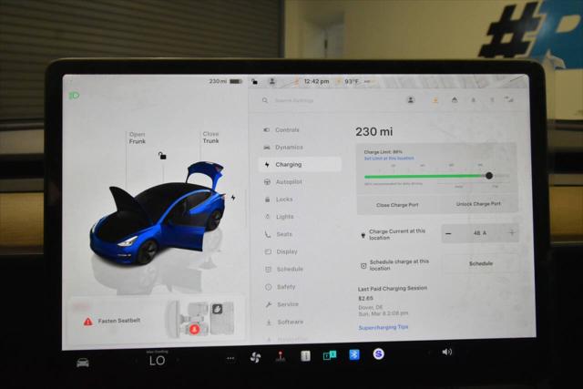The height and width of the screenshot is (389, 583).
Task: Tap Open Frunk label
Action: (x=138, y=138)
